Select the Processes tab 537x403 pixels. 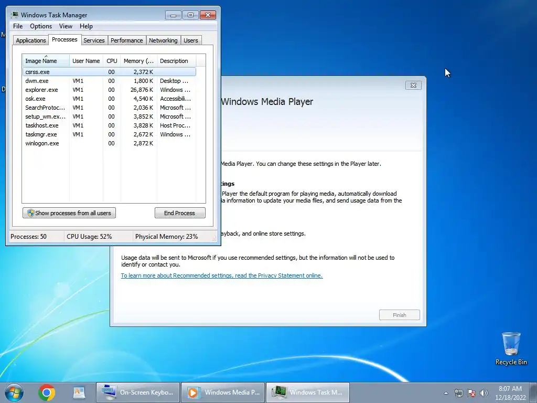click(65, 40)
